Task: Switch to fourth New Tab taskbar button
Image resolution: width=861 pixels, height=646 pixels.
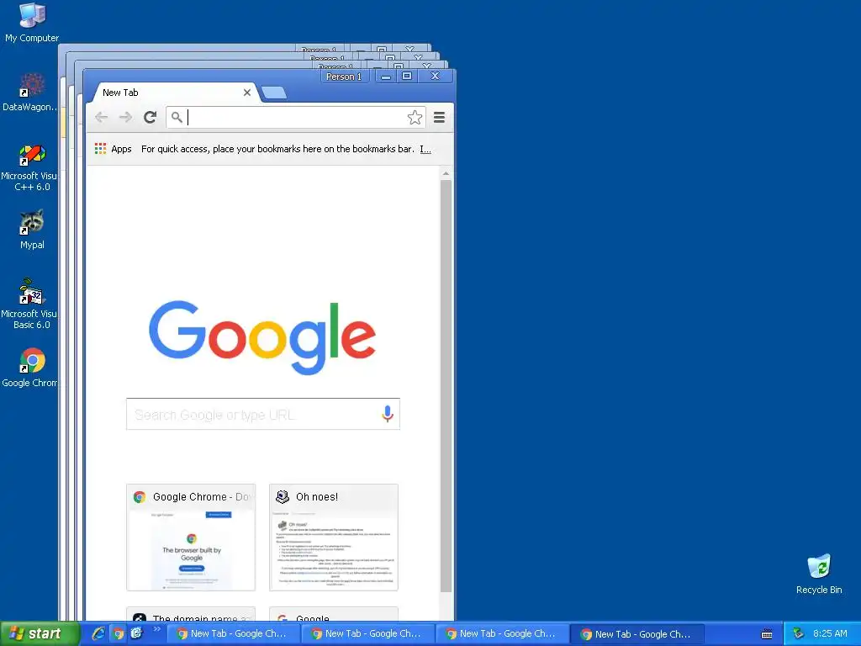Action: click(x=637, y=633)
